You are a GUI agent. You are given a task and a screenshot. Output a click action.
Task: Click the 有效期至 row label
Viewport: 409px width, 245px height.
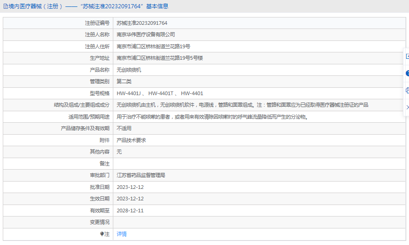tap(99, 211)
